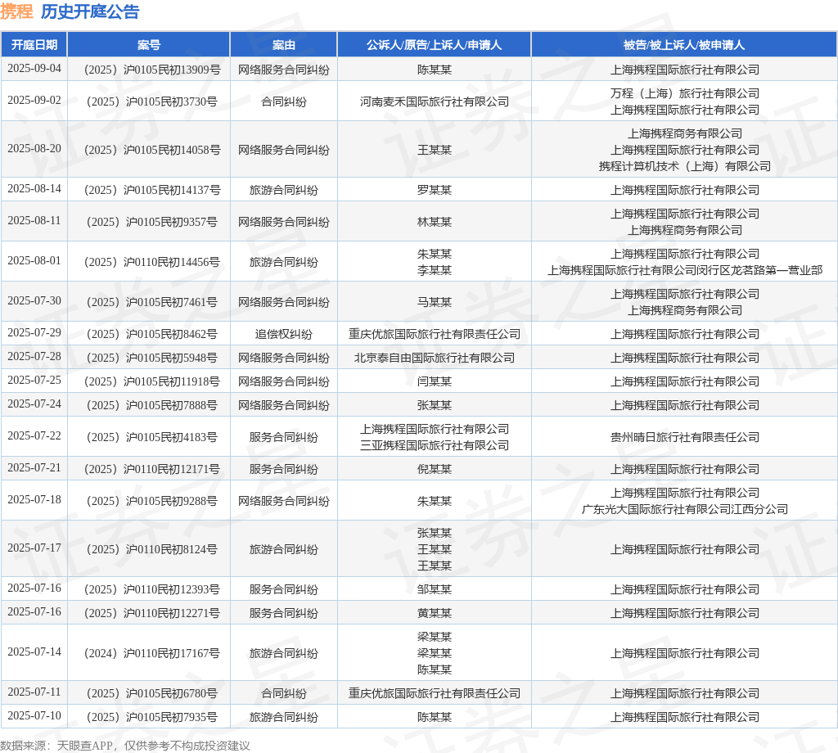Image resolution: width=838 pixels, height=753 pixels.
Task: Select the 案由 column header
Action: (284, 45)
